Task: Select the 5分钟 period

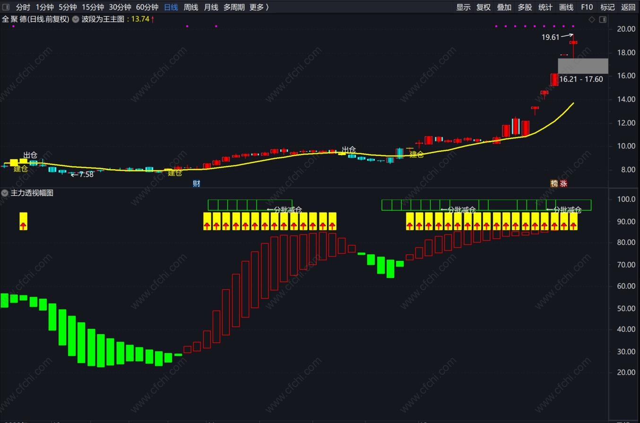Action: pyautogui.click(x=68, y=7)
